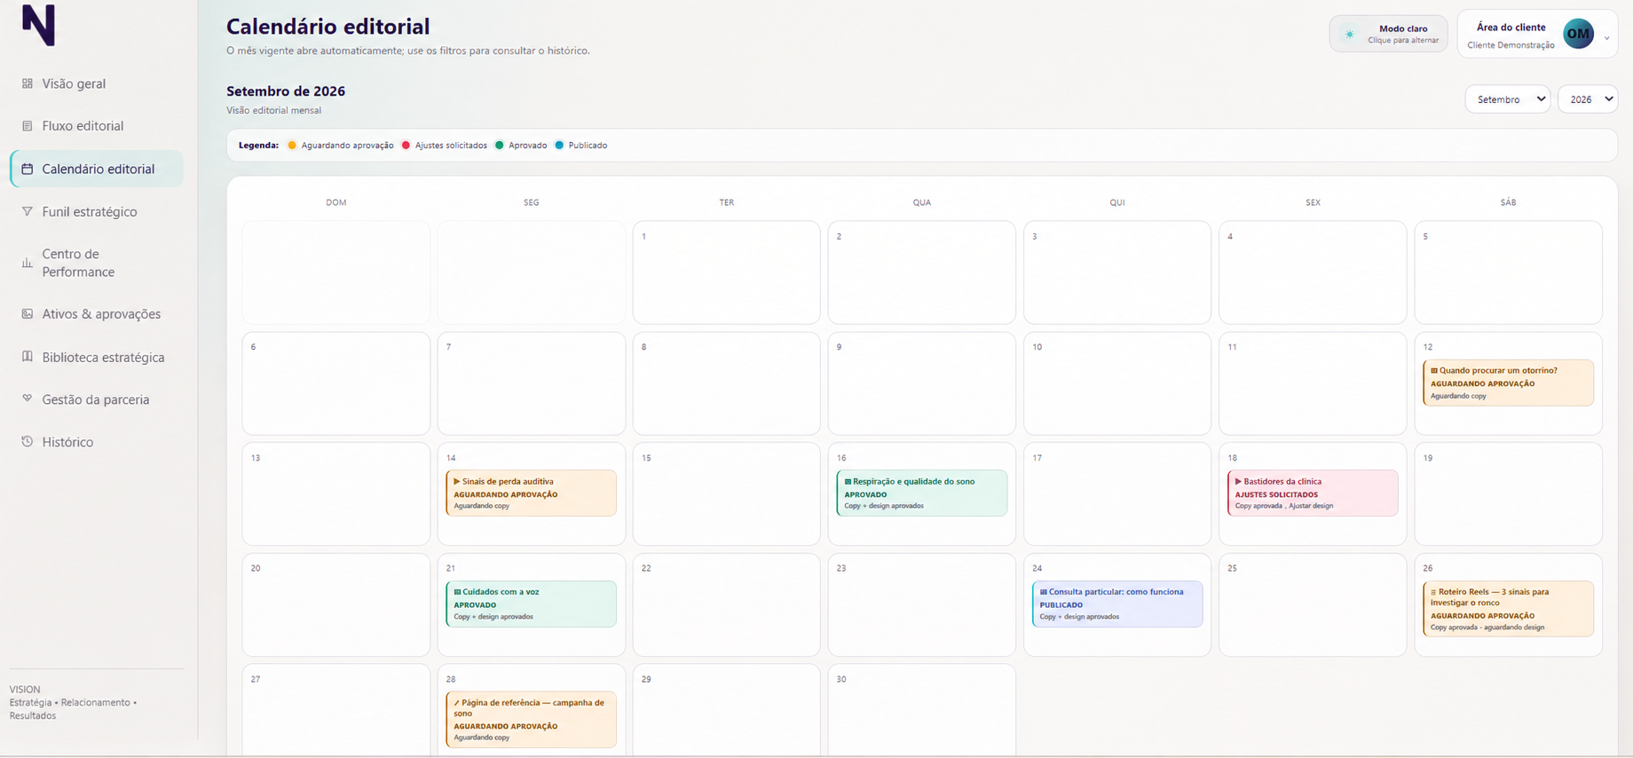Select day 15 calendar cell

point(726,493)
